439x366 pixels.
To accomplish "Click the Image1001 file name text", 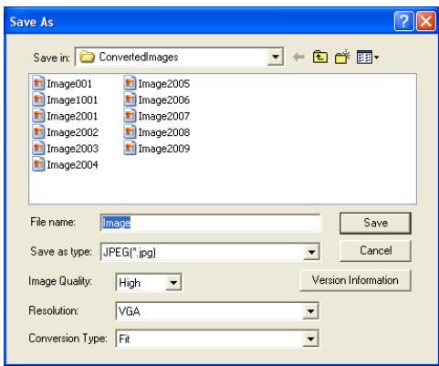I will pos(72,100).
